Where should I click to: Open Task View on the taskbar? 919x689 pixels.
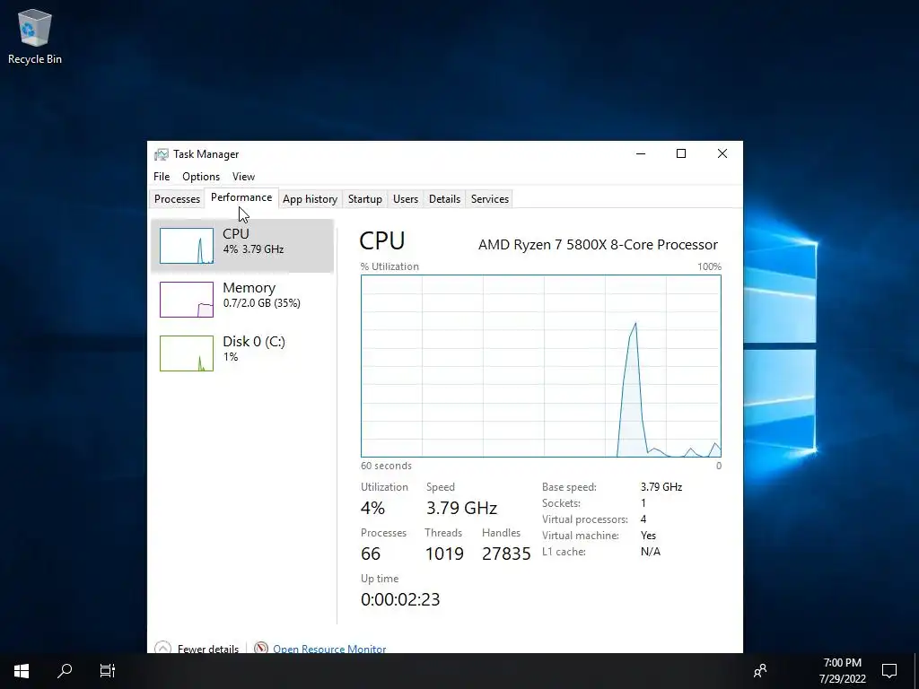[x=108, y=671]
